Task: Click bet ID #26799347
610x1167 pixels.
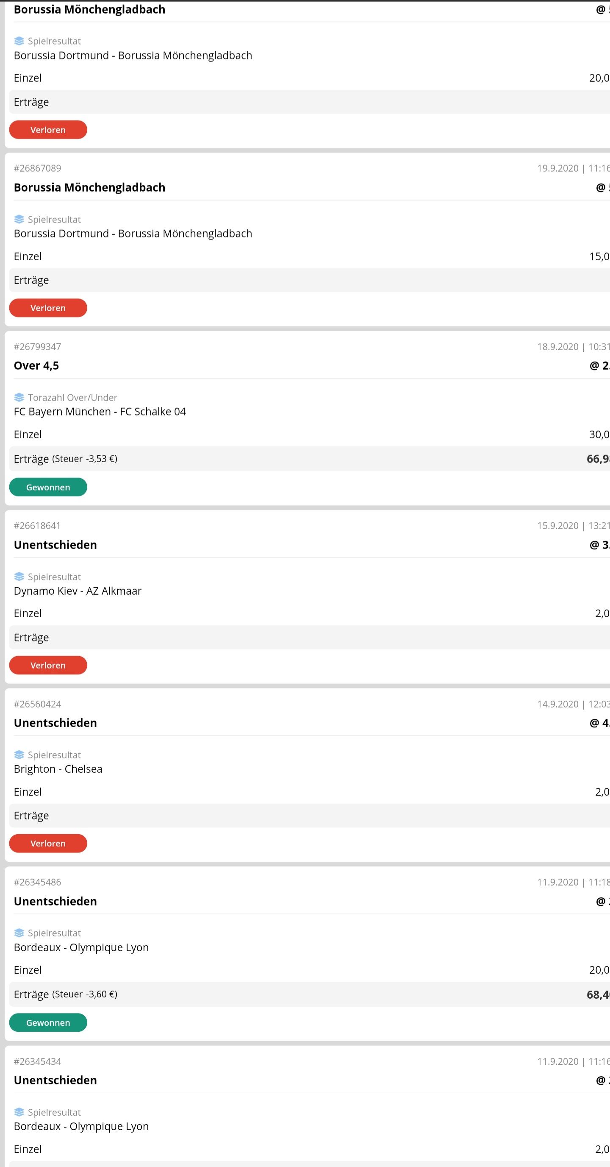Action: (37, 347)
